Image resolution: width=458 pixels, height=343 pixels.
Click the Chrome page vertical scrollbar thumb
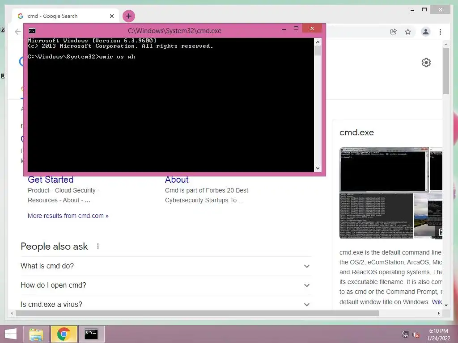pos(446,71)
